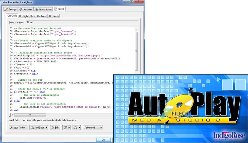This screenshot has width=248, height=143.
Task: Open the On Leave event tab
Action: (54, 16)
